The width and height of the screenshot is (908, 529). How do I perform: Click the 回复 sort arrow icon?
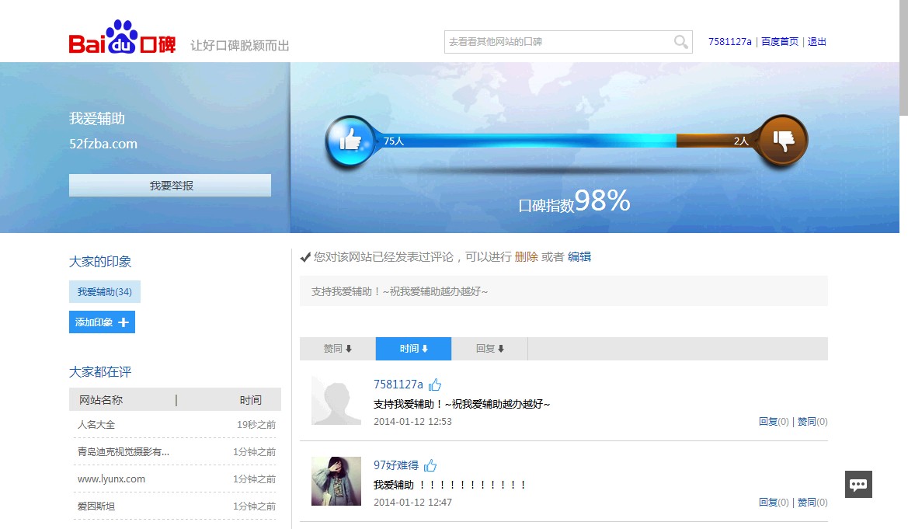click(x=501, y=349)
